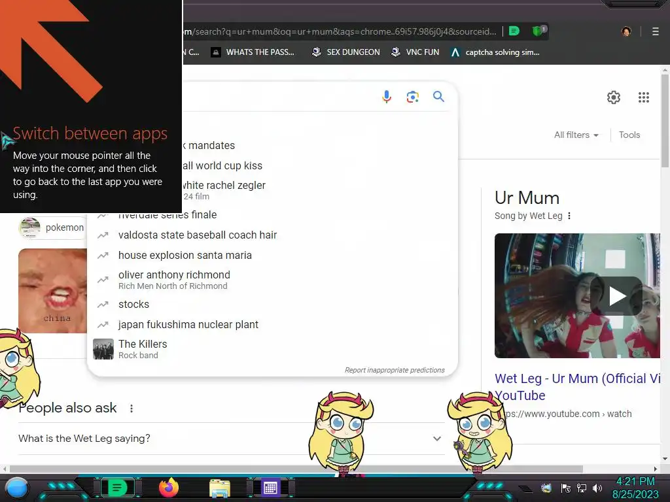Play the Wet Leg Ur Mum video

(x=616, y=296)
